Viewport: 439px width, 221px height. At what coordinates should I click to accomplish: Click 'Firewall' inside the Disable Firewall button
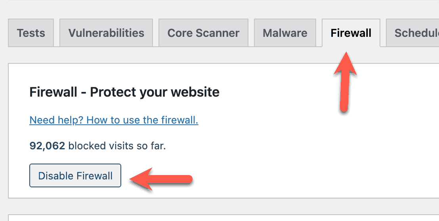pyautogui.click(x=94, y=176)
